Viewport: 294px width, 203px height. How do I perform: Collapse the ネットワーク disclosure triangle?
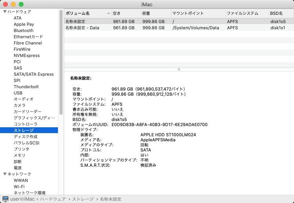[x=5, y=174]
